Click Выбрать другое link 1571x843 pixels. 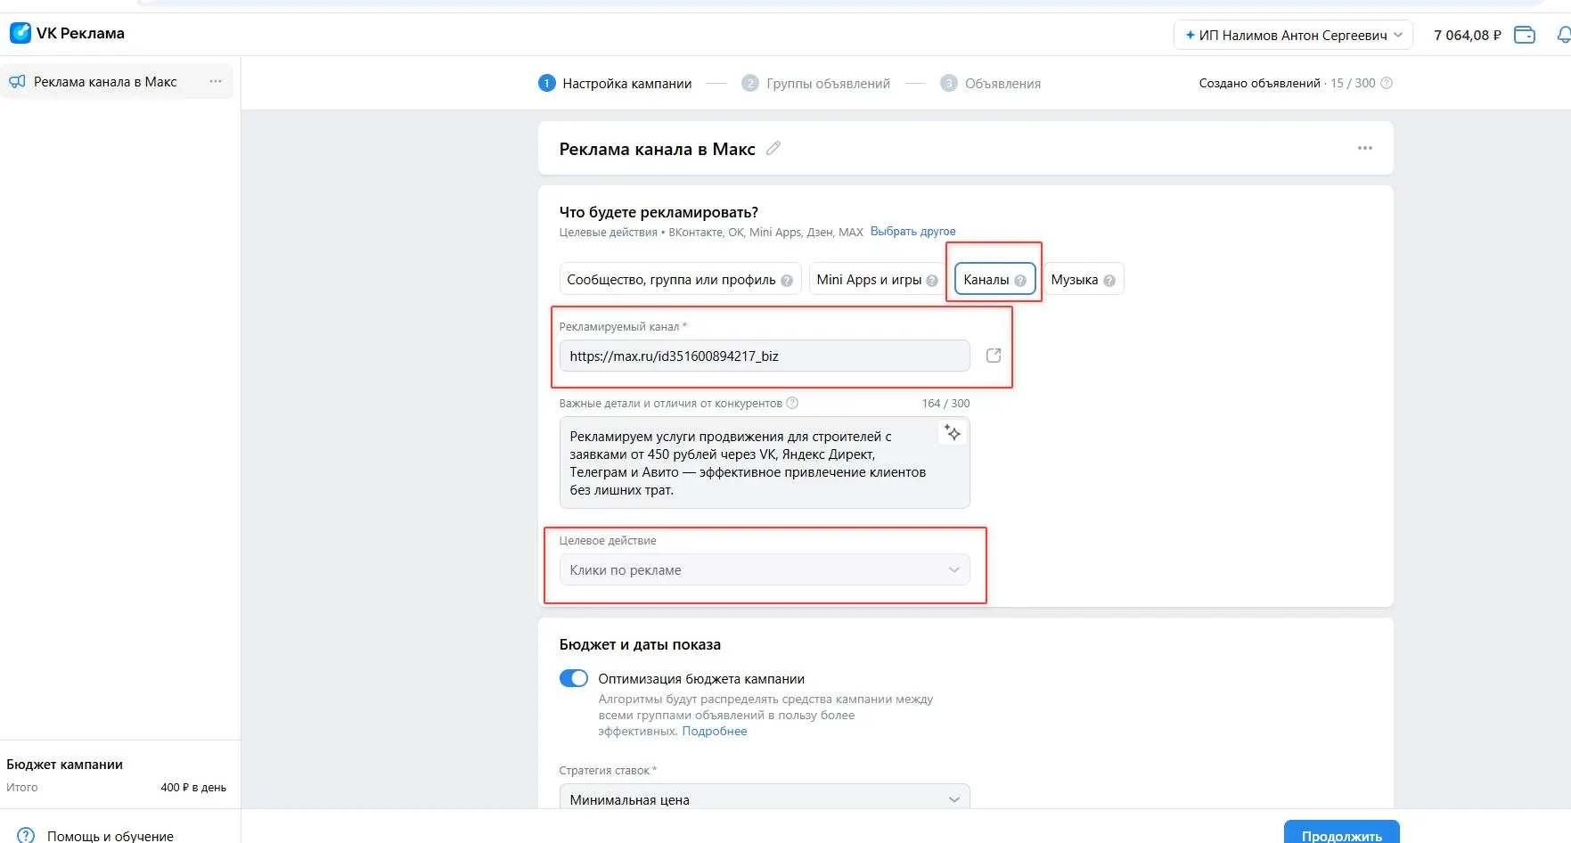[x=912, y=232]
